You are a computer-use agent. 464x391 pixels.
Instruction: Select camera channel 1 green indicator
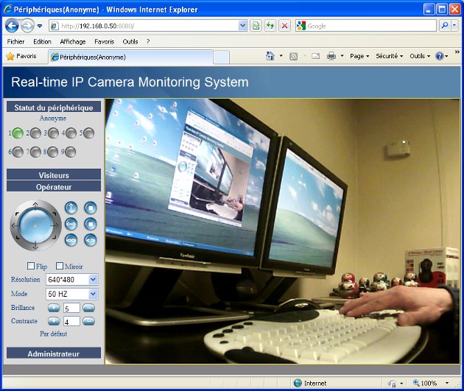(x=18, y=133)
